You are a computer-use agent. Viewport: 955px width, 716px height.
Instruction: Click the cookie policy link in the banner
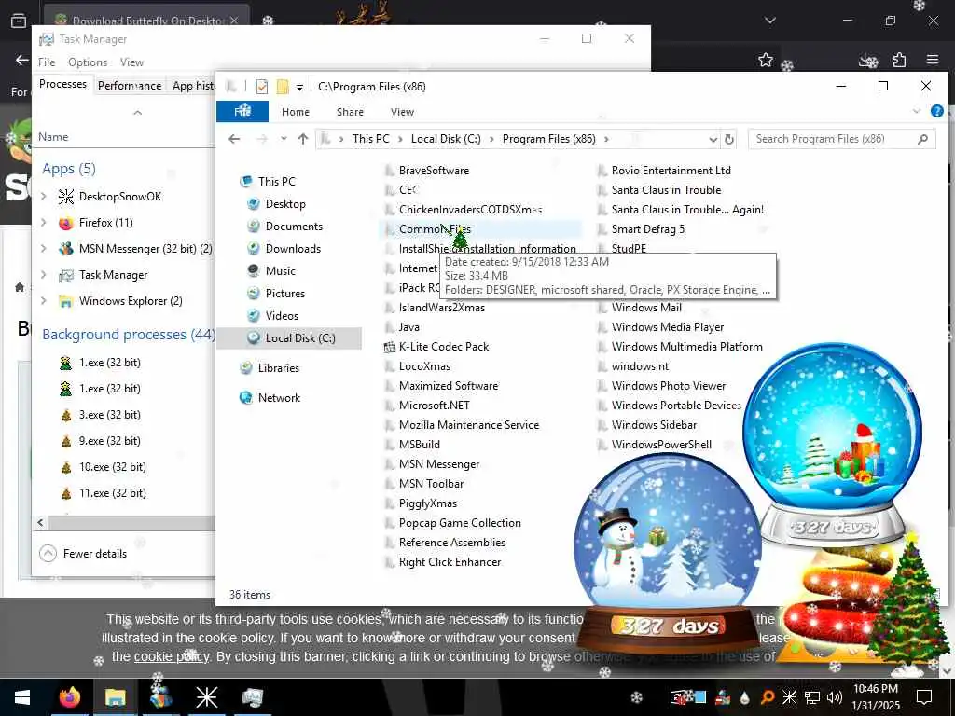[x=172, y=657]
